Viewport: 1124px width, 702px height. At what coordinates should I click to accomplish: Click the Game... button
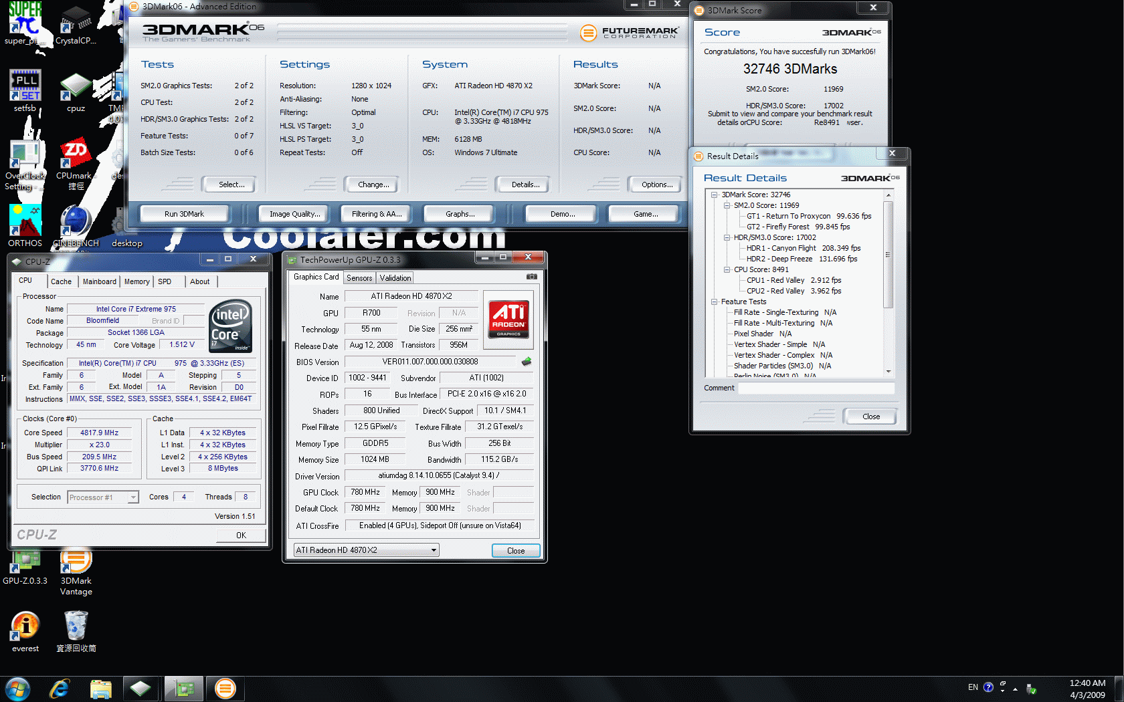click(x=645, y=214)
